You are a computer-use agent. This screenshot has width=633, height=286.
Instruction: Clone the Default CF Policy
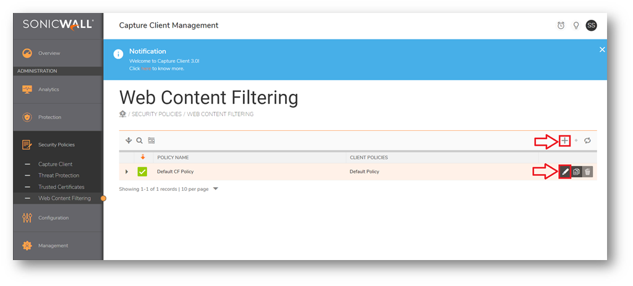point(576,172)
